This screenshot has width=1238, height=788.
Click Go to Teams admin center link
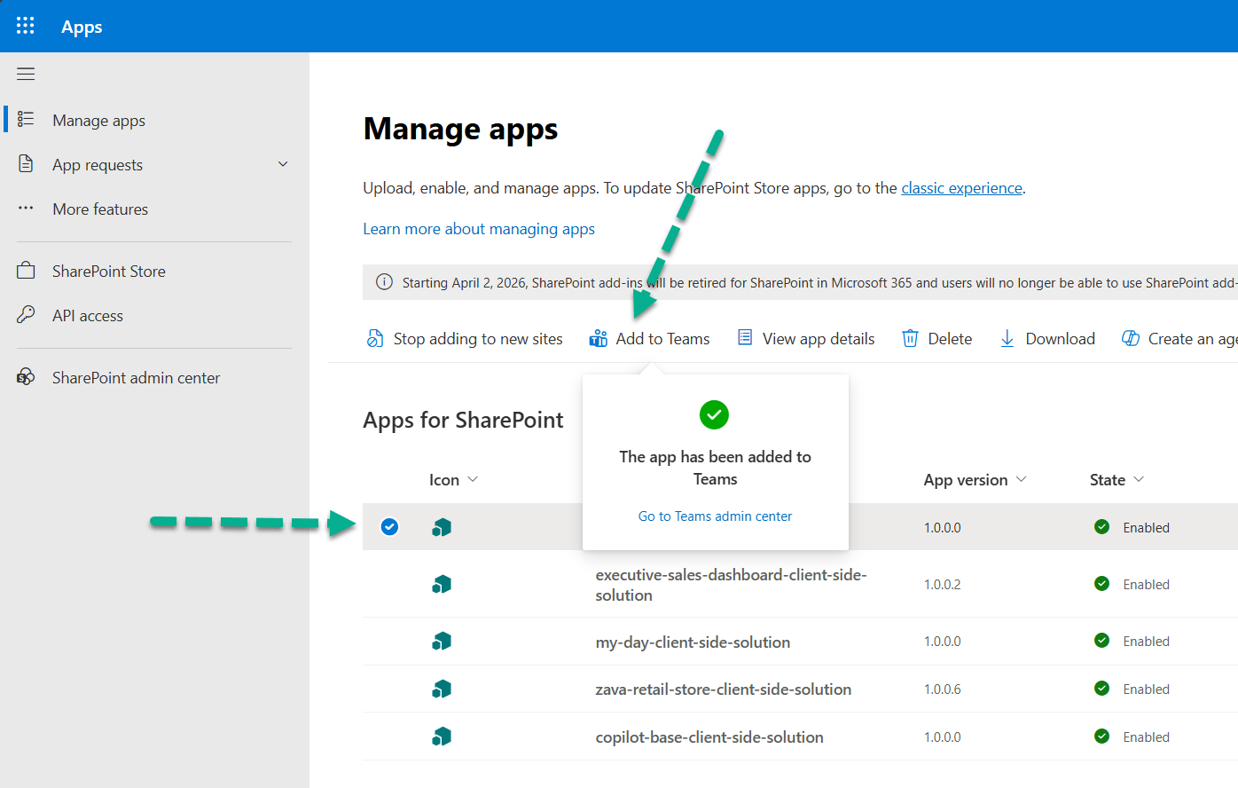pyautogui.click(x=715, y=516)
